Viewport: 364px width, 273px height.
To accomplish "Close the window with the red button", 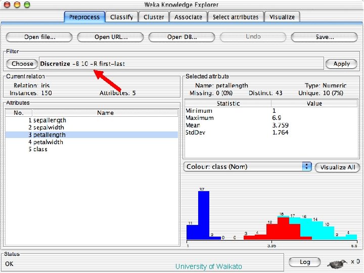I will [x=7, y=4].
